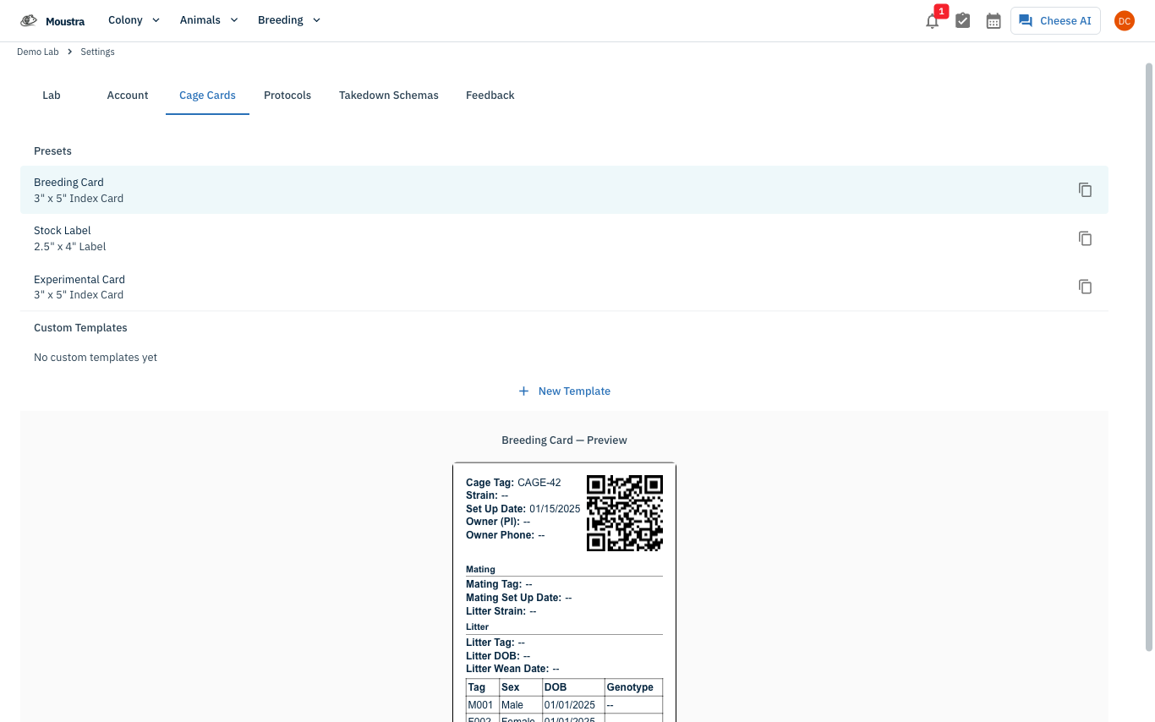This screenshot has width=1155, height=722.
Task: Click the Moustra logo icon
Action: [29, 20]
